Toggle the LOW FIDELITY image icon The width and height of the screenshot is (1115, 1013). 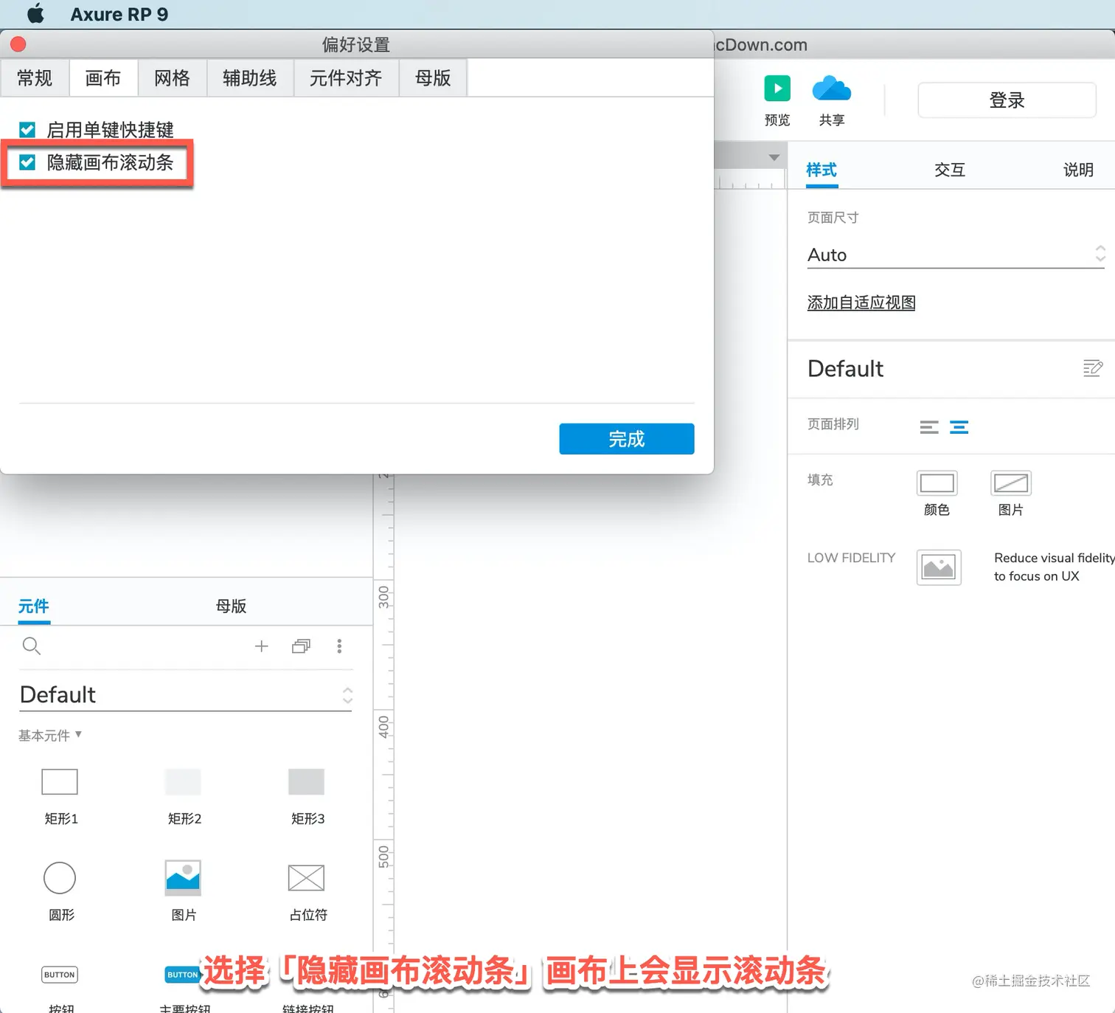(939, 567)
